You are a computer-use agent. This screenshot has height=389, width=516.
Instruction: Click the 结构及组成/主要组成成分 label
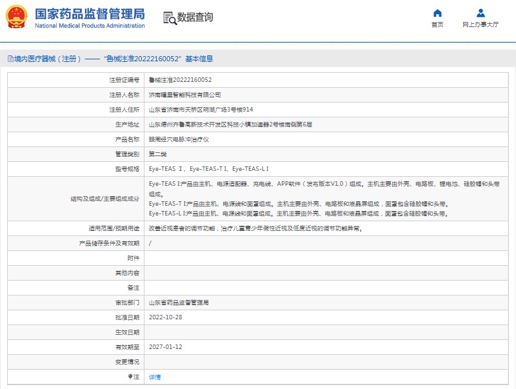pos(104,199)
